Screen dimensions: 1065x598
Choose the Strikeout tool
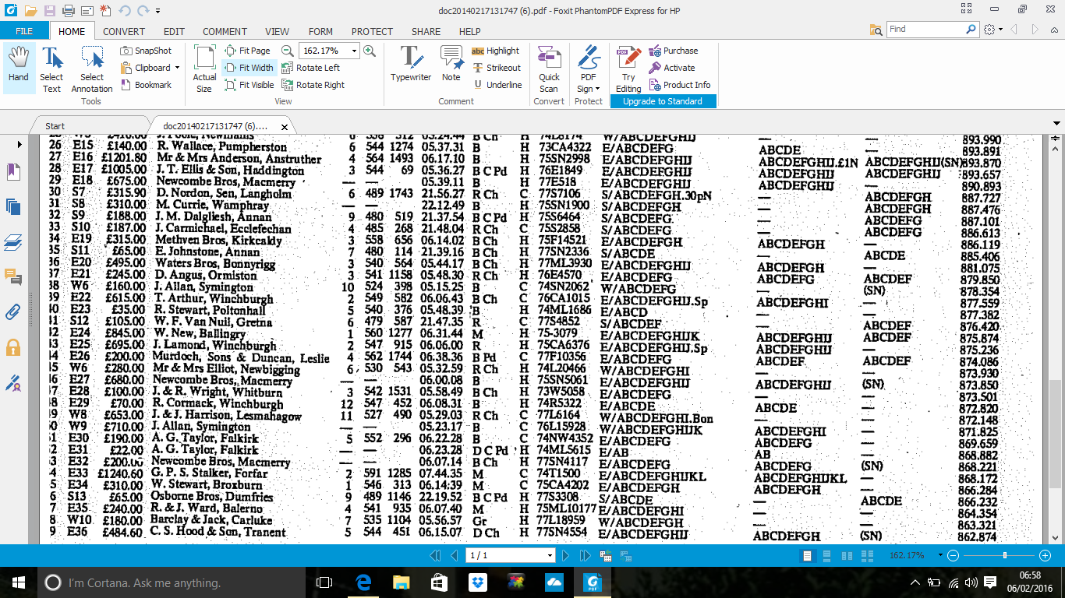pyautogui.click(x=497, y=68)
